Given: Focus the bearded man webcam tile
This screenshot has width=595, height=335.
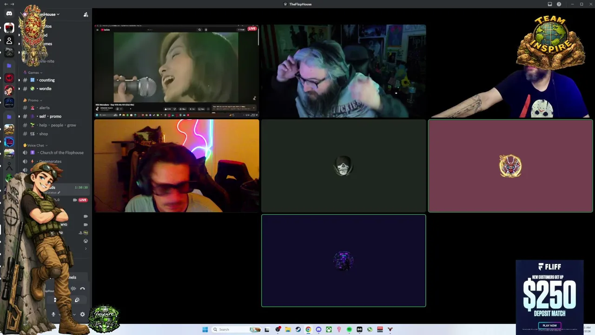Looking at the screenshot, I should 344,71.
